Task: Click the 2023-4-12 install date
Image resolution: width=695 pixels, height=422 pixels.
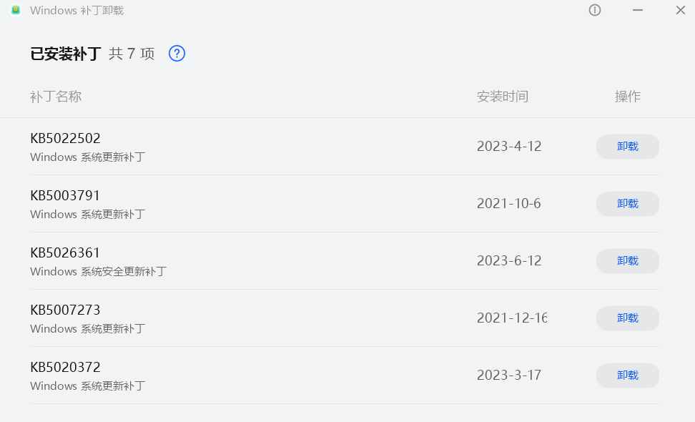Action: coord(509,147)
